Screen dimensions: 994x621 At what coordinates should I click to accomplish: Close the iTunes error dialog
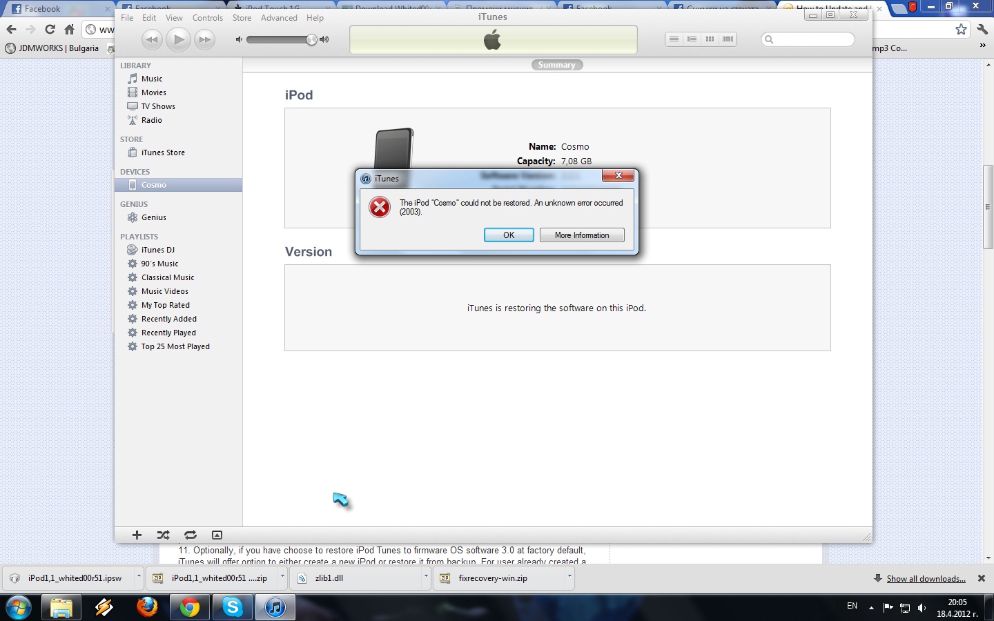(x=618, y=176)
